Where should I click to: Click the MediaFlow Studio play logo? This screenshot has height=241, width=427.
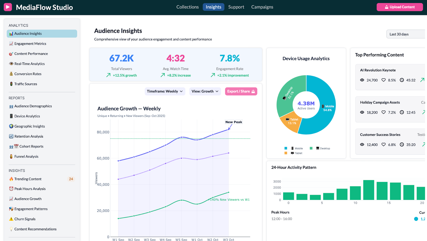click(x=8, y=7)
